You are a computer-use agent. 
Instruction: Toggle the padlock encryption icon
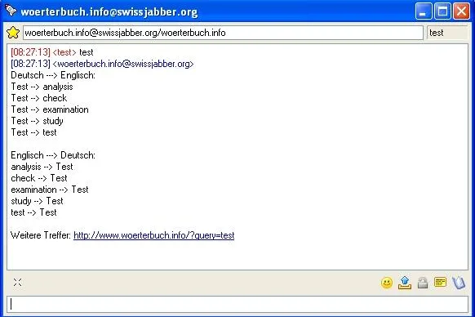[423, 283]
